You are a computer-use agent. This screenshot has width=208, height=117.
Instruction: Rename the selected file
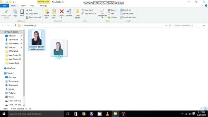[x=69, y=13]
